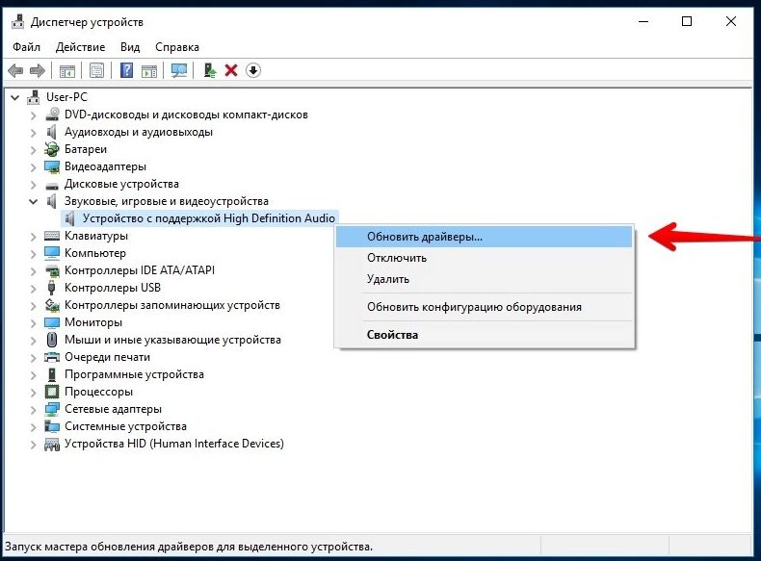Select the Процессоры tree item

(98, 392)
